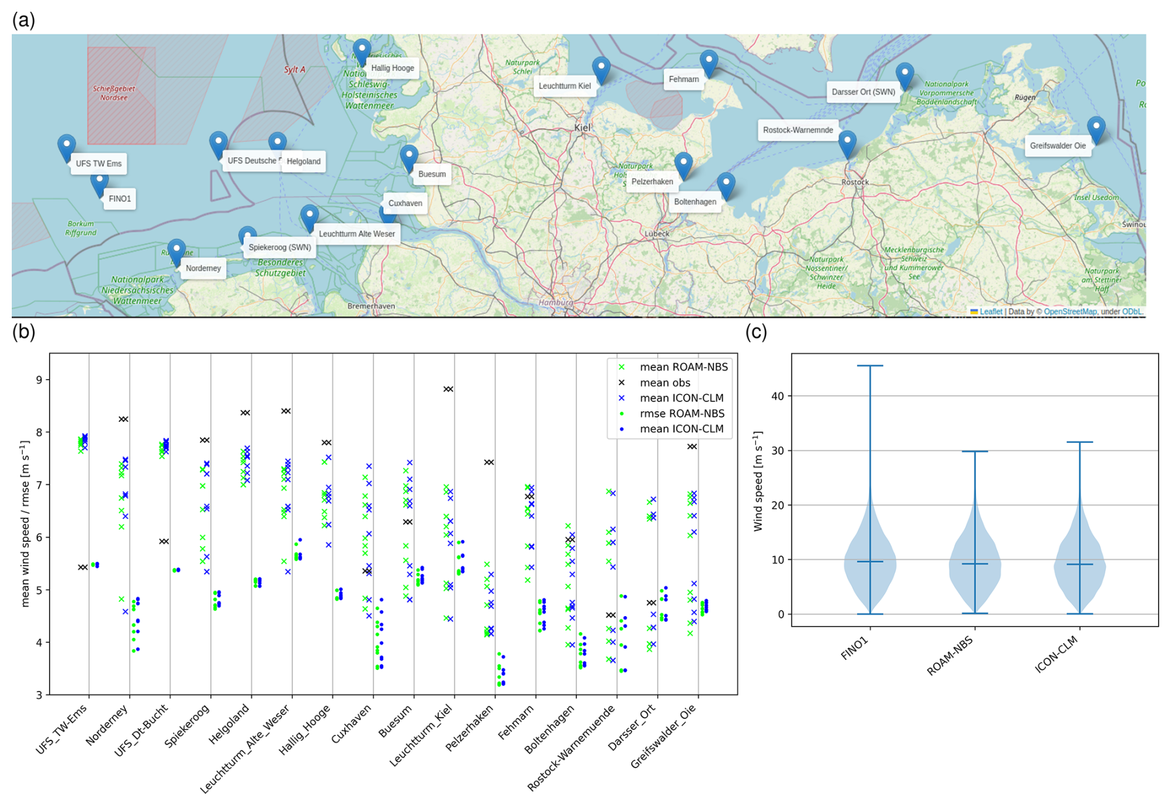Click the Leuchtturm Alte Weser label
1171x806 pixels.
tap(356, 234)
